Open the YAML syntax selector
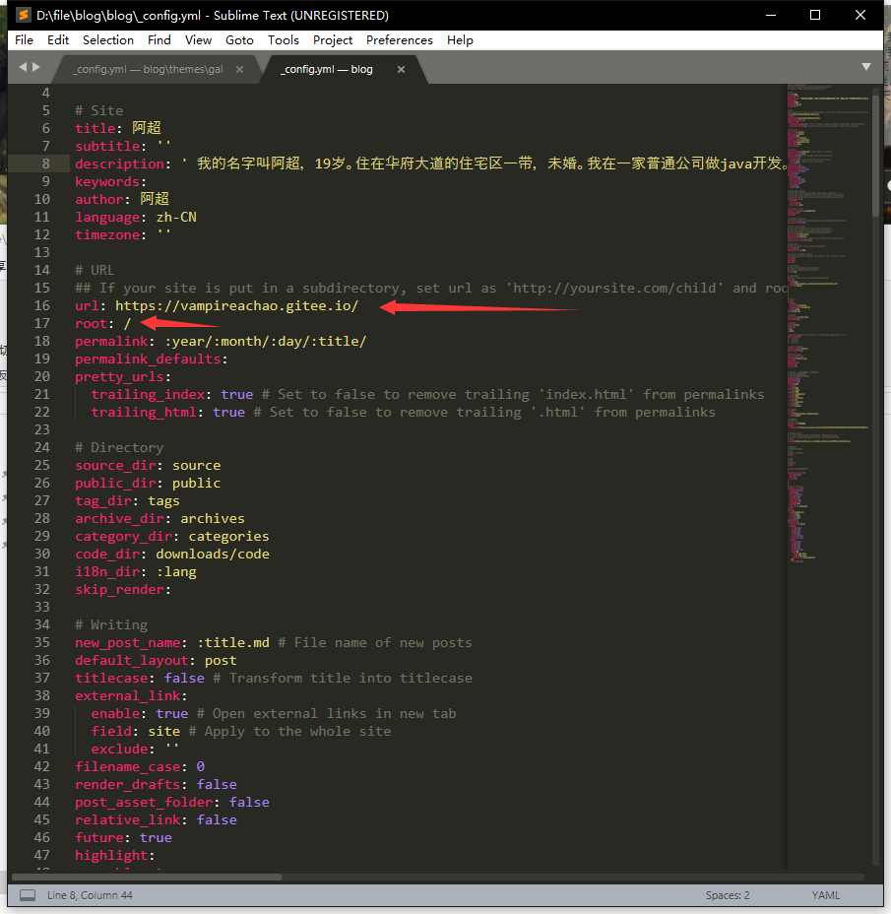This screenshot has width=891, height=914. point(825,895)
